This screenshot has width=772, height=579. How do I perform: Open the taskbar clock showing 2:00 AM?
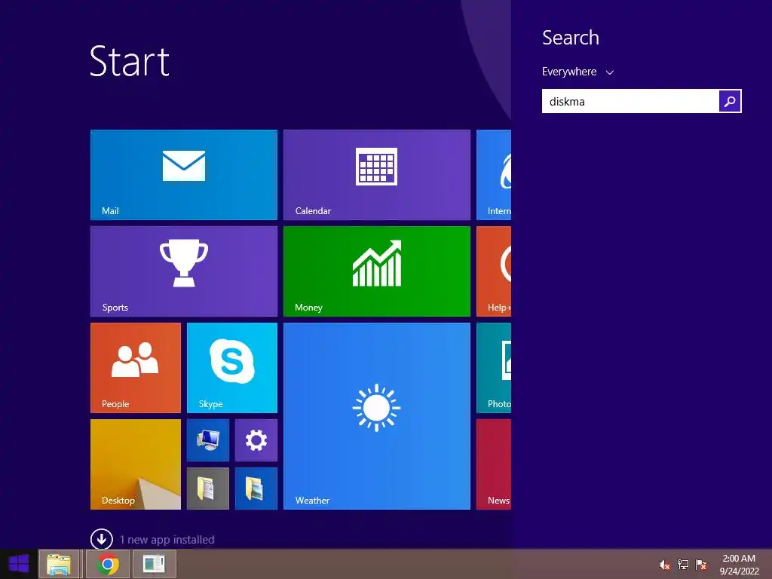tap(739, 565)
